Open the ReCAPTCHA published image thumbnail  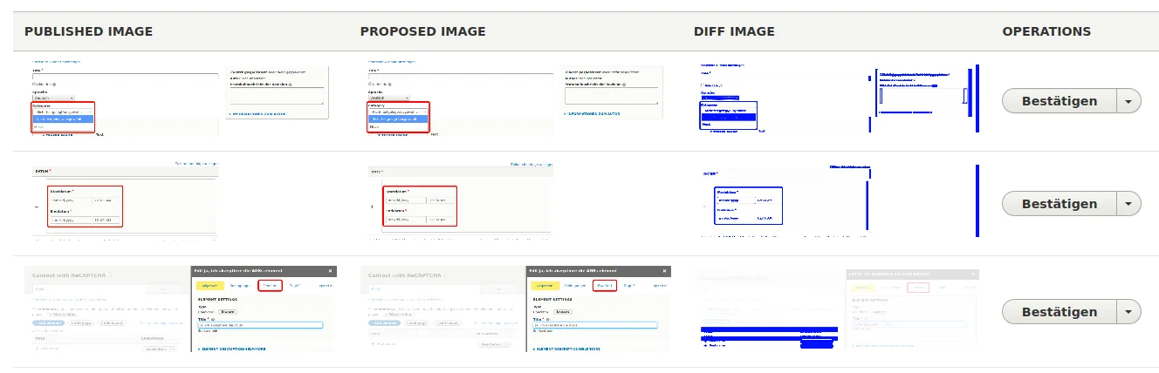[179, 309]
